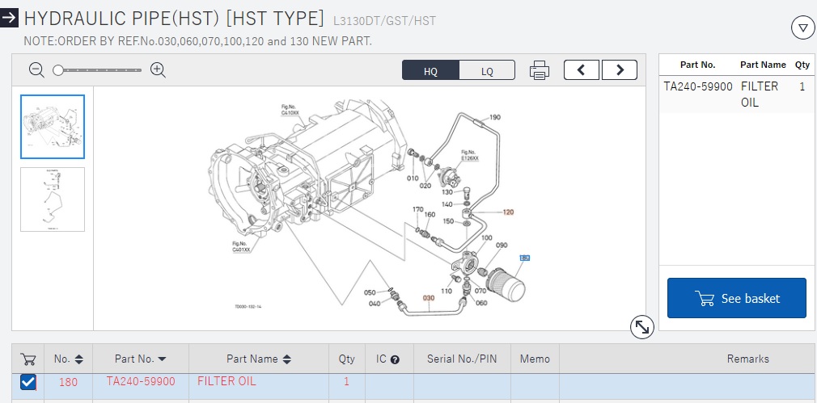Sort table by No. column

point(68,359)
